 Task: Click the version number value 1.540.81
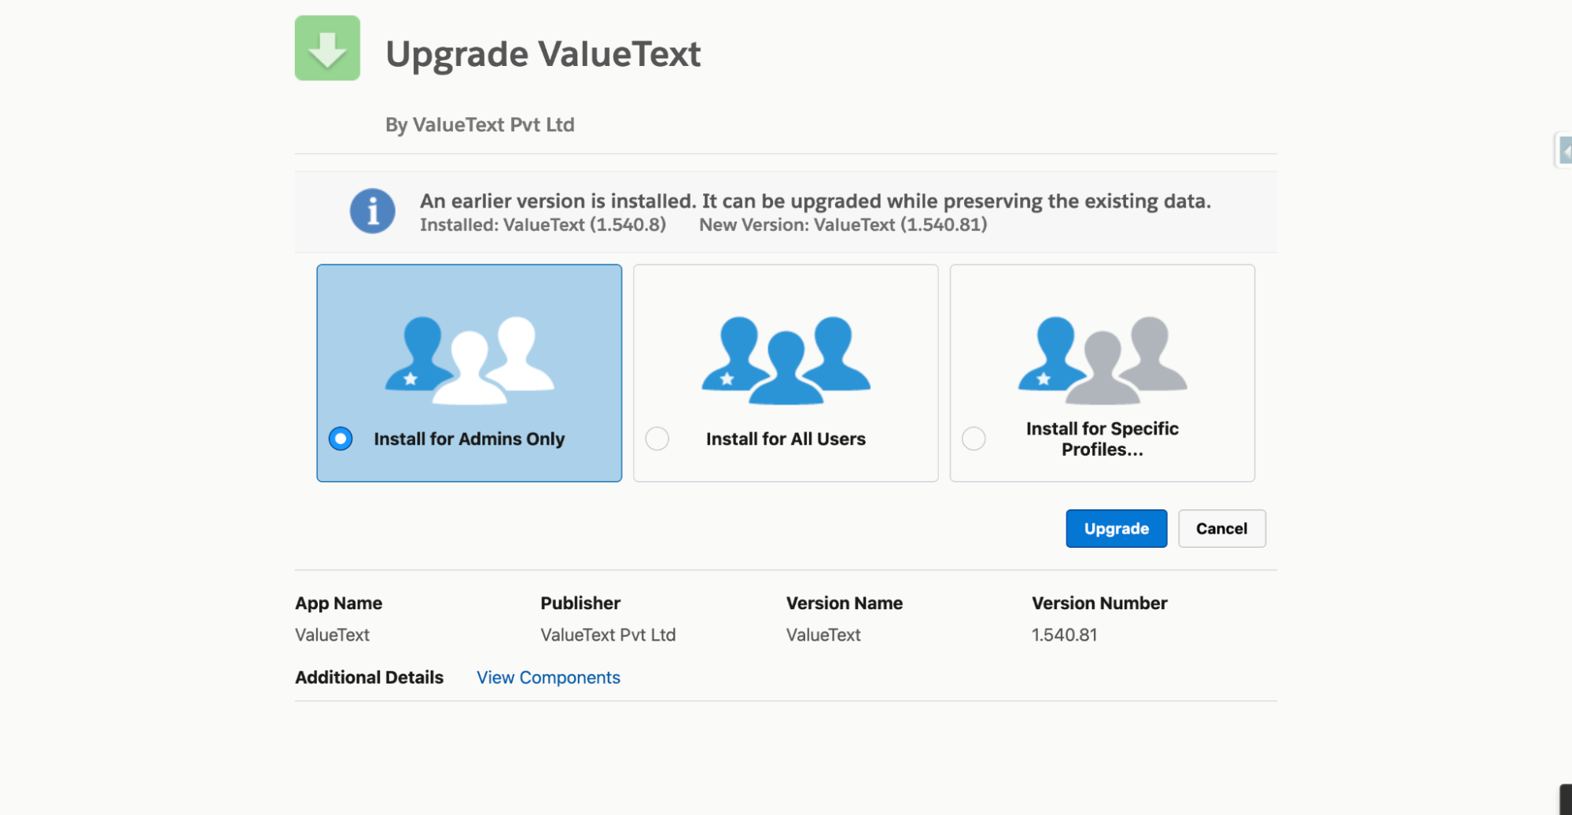(1064, 635)
